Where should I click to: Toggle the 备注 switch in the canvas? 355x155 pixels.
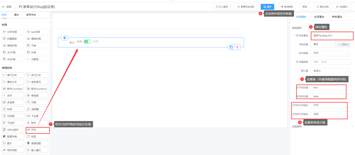(x=87, y=41)
